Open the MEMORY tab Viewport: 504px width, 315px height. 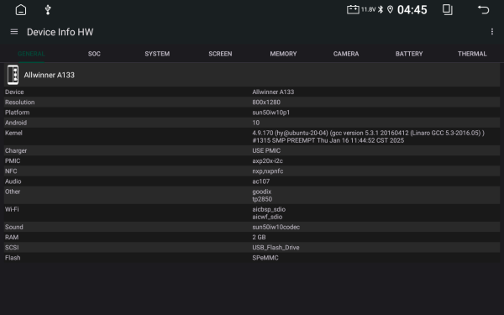[283, 54]
